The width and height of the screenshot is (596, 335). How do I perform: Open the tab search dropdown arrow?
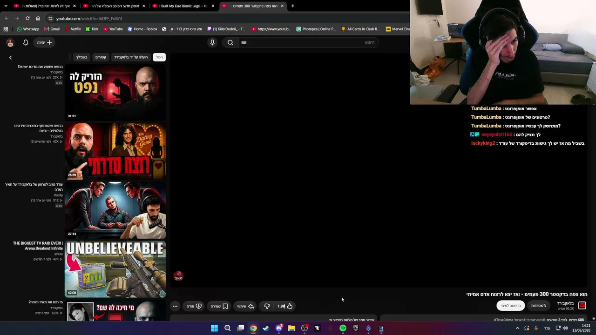click(x=6, y=6)
